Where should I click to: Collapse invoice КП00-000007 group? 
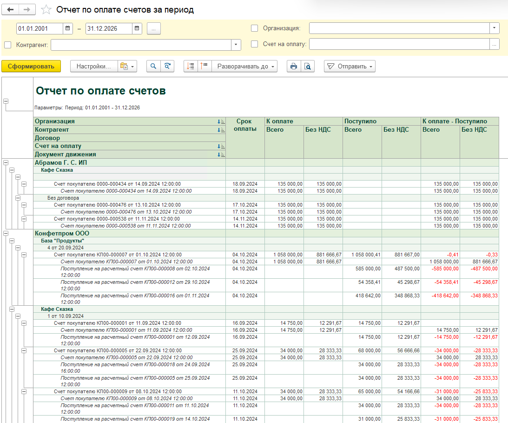tap(24, 255)
